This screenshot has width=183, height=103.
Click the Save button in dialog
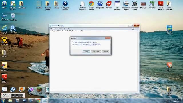click(x=86, y=51)
